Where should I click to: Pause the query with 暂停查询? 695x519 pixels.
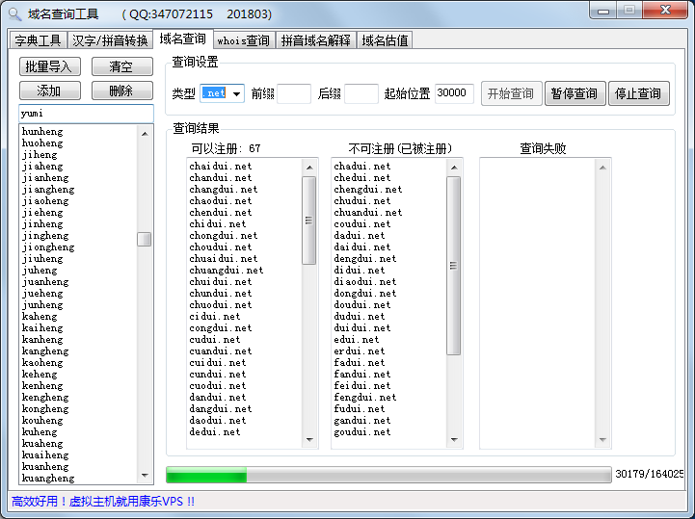pyautogui.click(x=575, y=93)
